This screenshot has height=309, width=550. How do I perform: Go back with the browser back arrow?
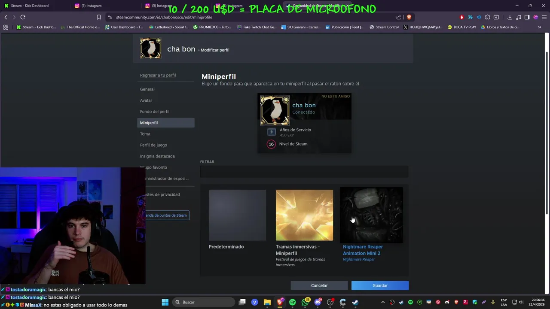pos(6,17)
